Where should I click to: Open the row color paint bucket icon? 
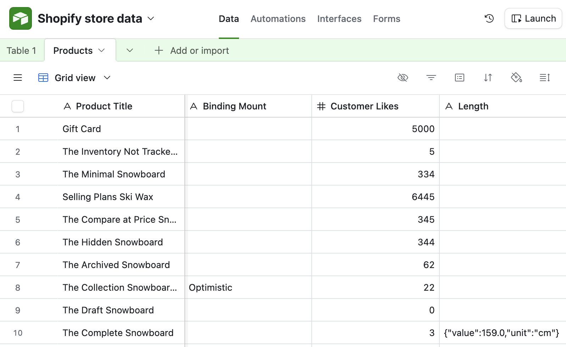(x=516, y=78)
